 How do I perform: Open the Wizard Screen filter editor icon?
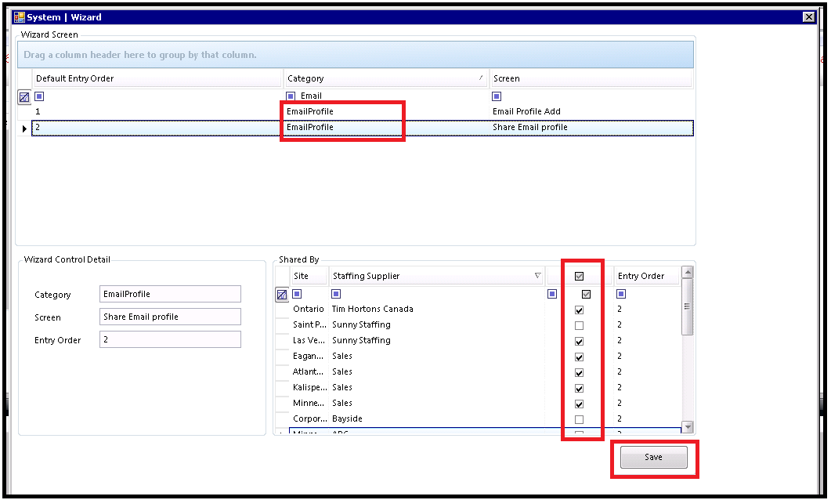[24, 97]
